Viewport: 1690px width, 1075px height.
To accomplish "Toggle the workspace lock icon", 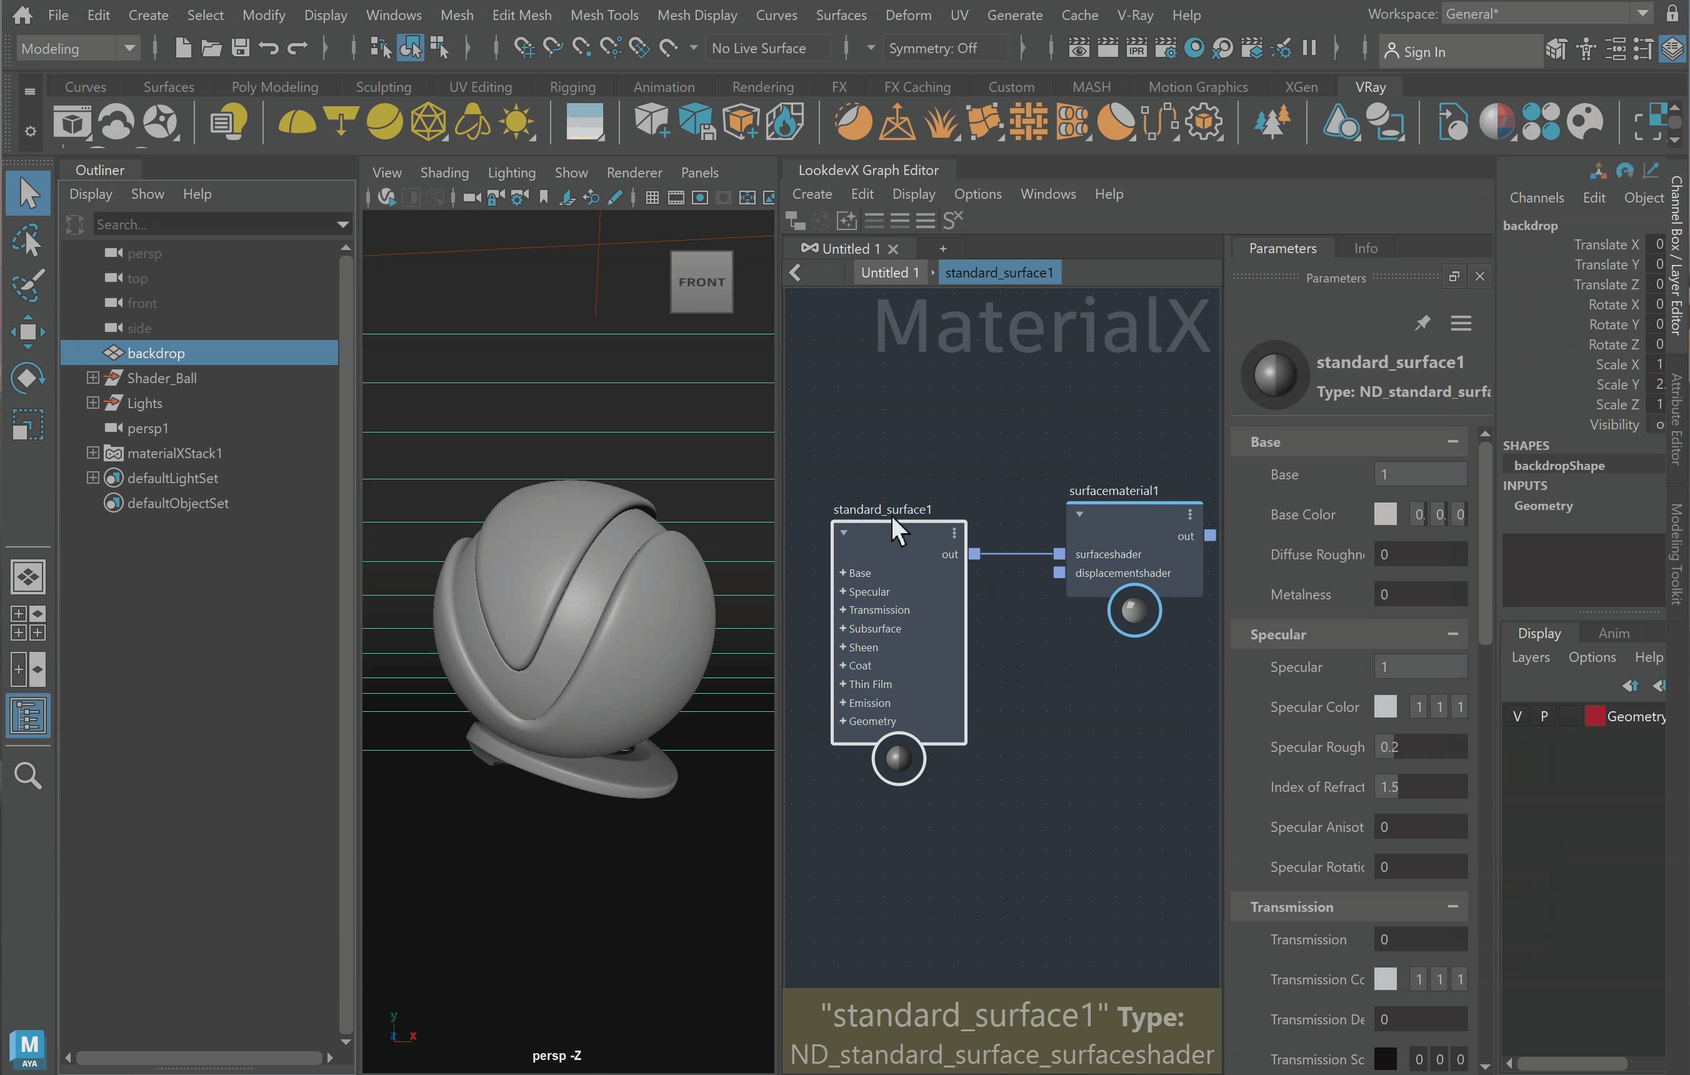I will pyautogui.click(x=1672, y=14).
